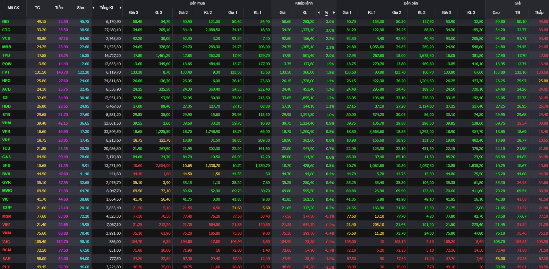Select the HDB ticker
Viewport: 549px width, 269px height.
pos(6,106)
